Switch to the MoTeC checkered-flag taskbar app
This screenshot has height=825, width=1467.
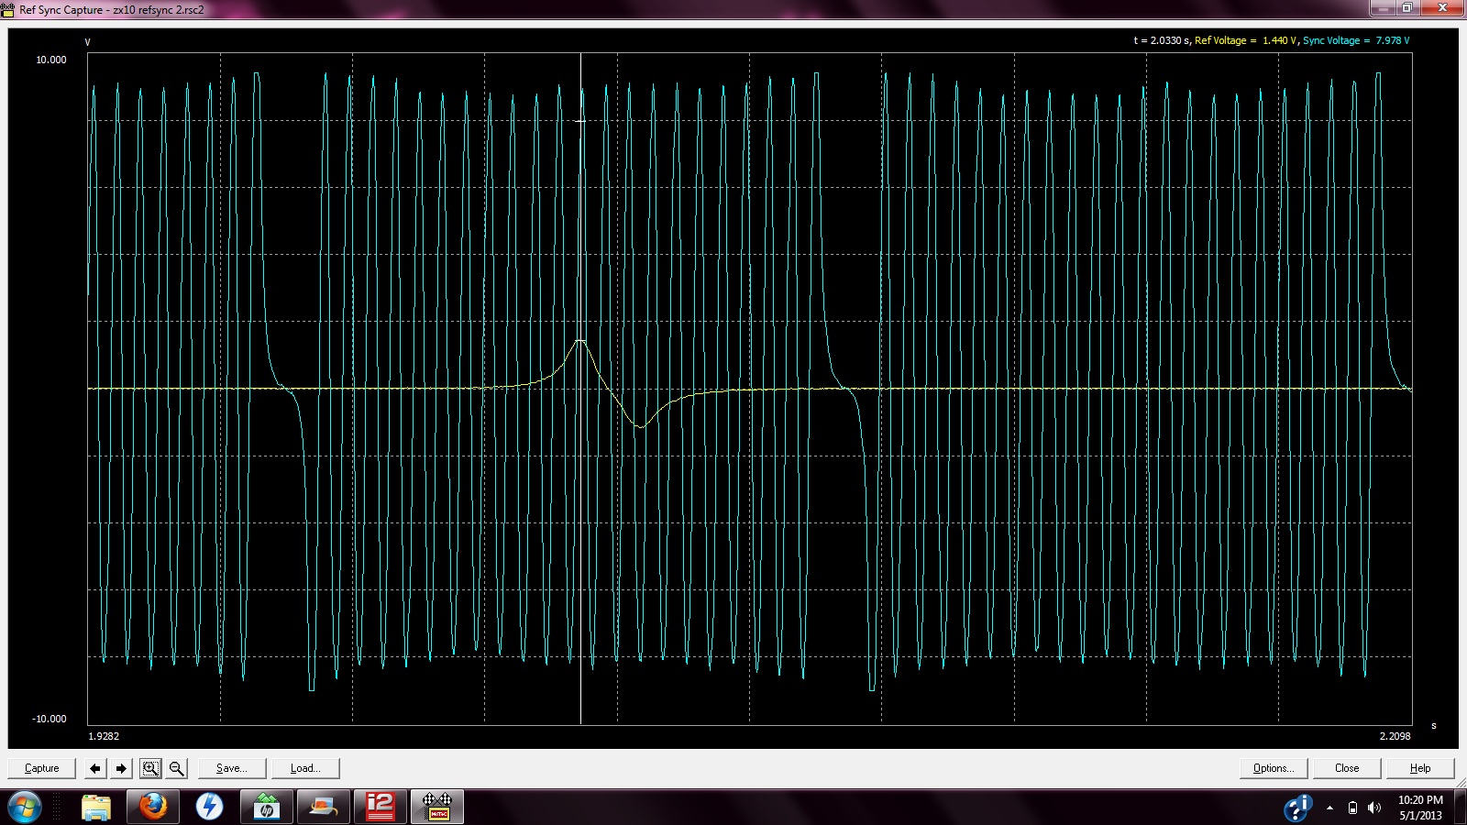(x=437, y=807)
